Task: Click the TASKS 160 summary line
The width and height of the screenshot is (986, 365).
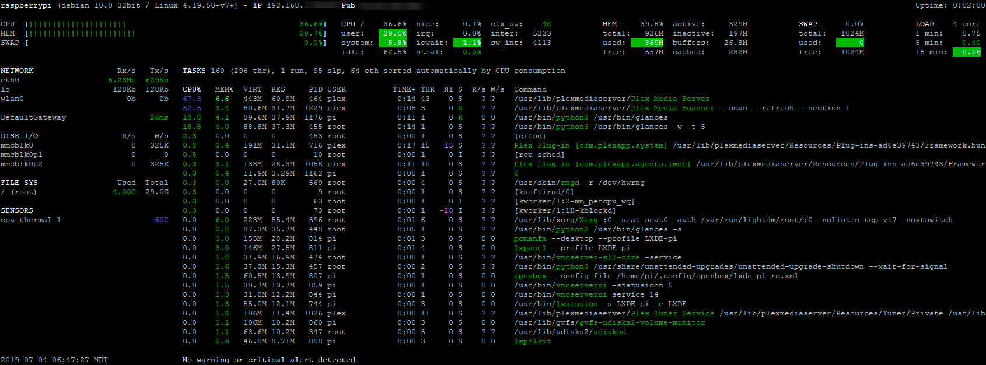Action: coord(374,71)
